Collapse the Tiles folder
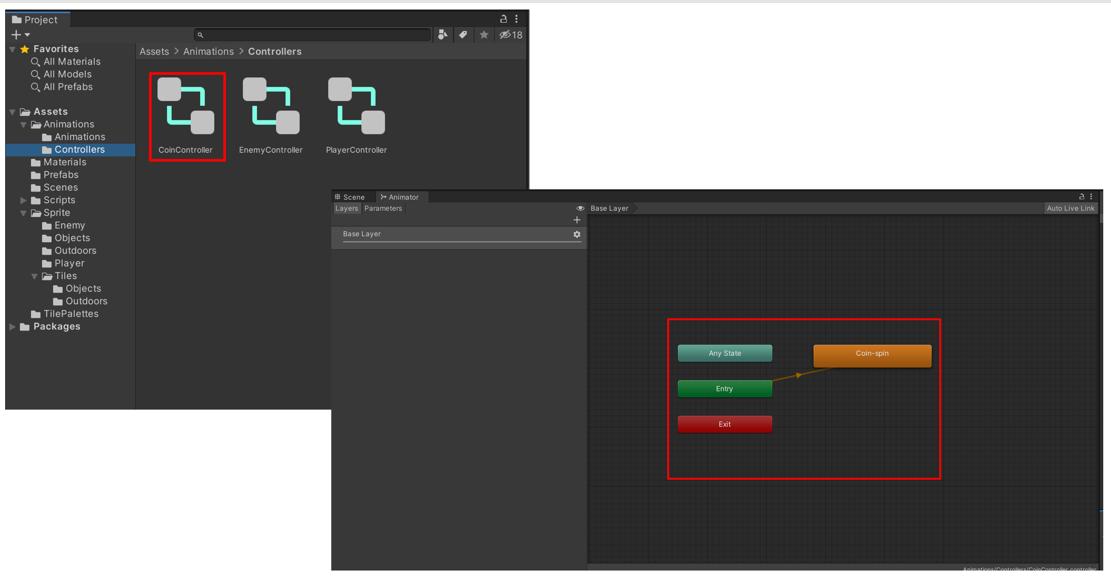Screen dimensions: 1111x580 pos(34,276)
